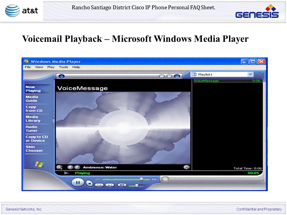Open the visualization selection menu

click(59, 167)
